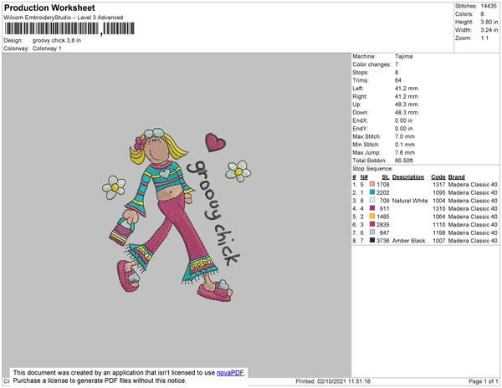Select the pink 1708 thread color swatch
Screen dimensions: 502x388
pyautogui.click(x=372, y=184)
